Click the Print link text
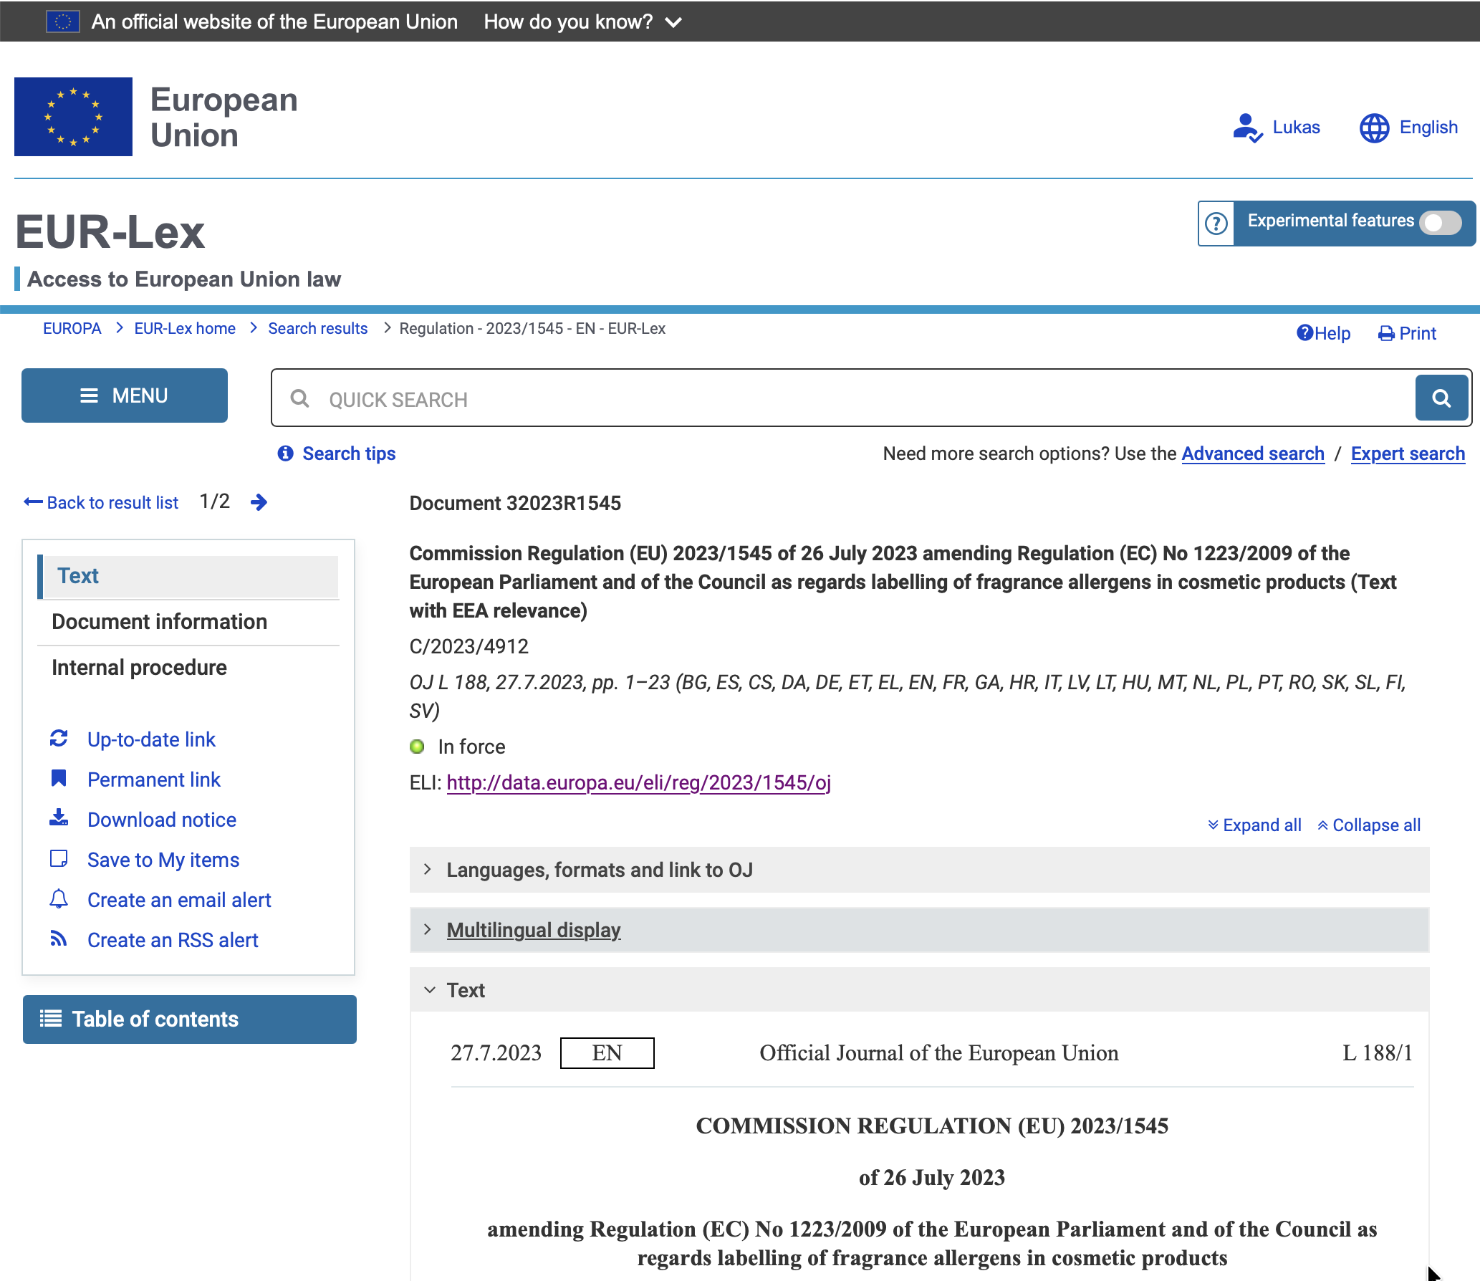Viewport: 1480px width, 1281px height. pos(1418,333)
